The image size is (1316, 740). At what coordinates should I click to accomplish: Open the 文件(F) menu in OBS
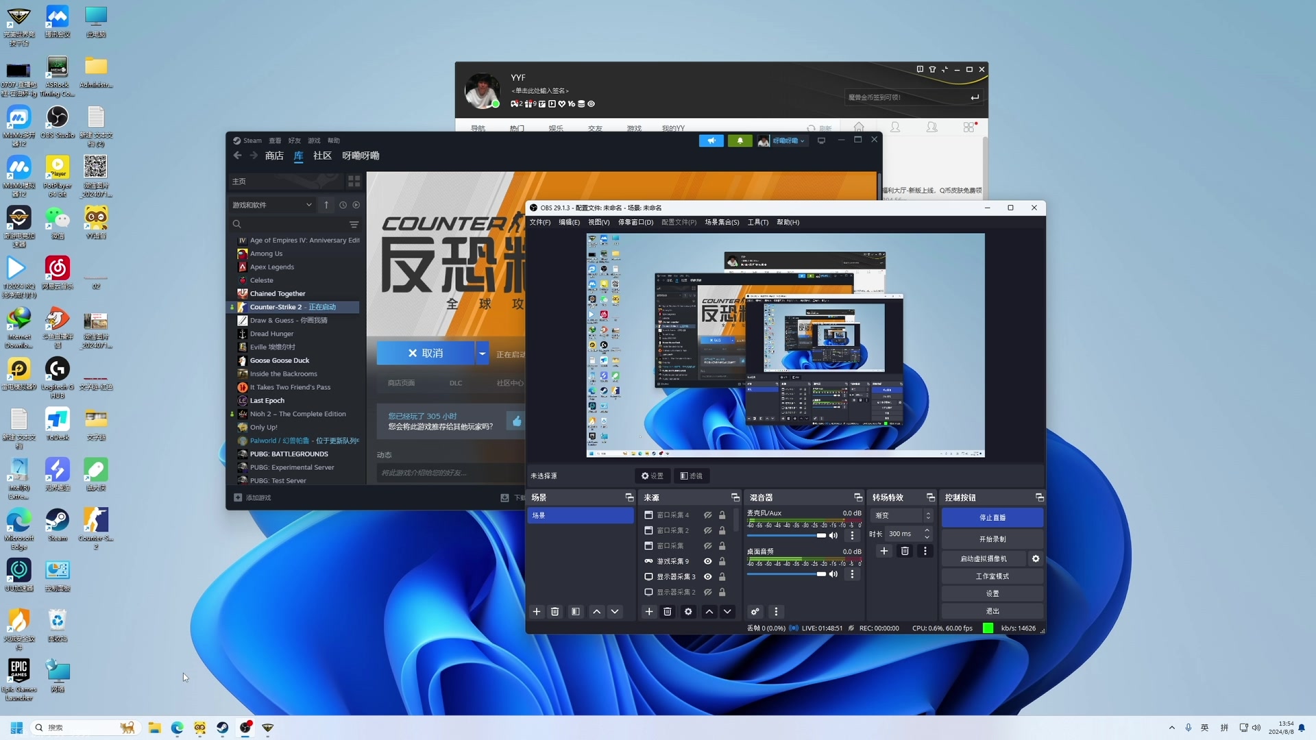(540, 222)
